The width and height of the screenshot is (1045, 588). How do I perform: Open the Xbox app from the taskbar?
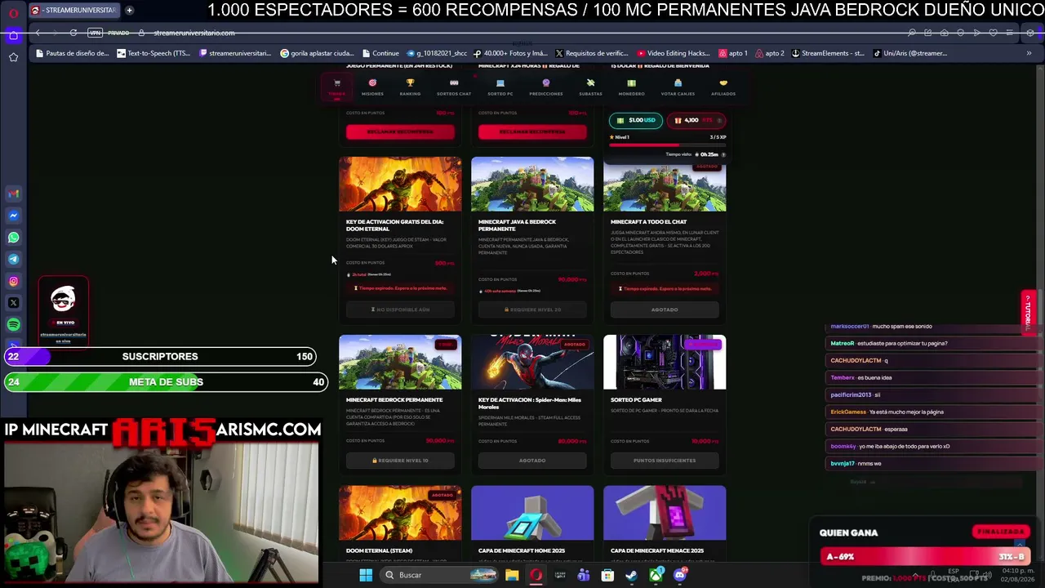coord(656,575)
